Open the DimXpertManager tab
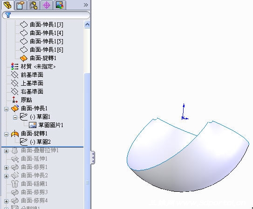Screen dimensions: 253x209 pyautogui.click(x=47, y=5)
